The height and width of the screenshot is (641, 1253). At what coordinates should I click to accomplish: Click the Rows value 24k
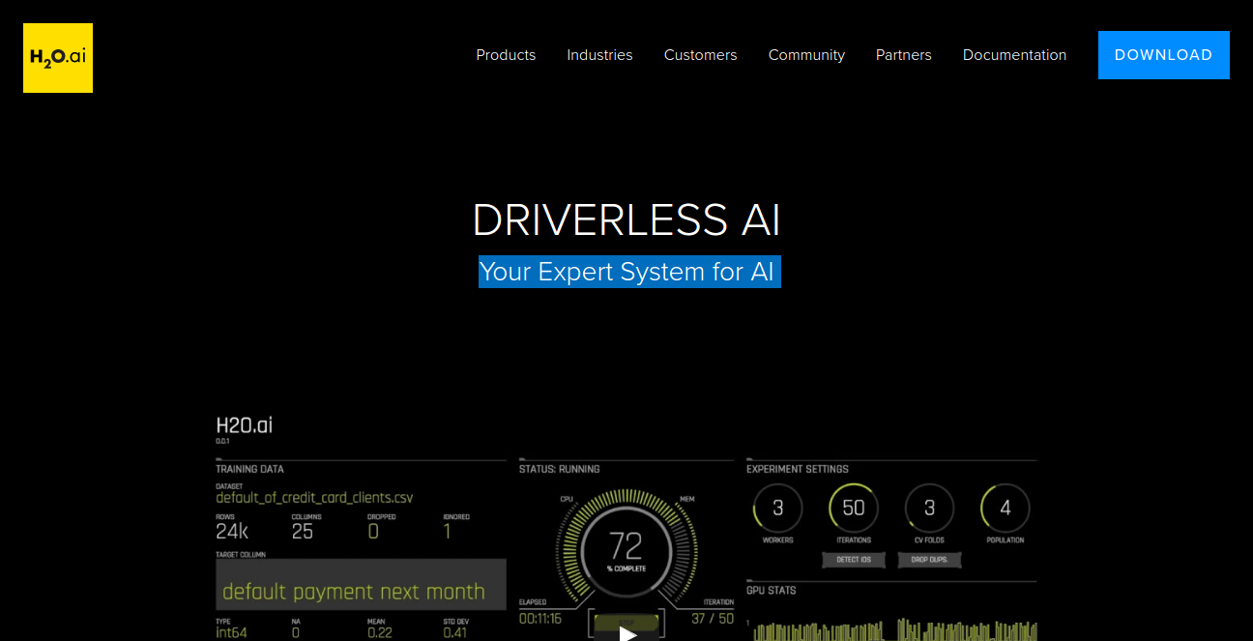pos(232,532)
